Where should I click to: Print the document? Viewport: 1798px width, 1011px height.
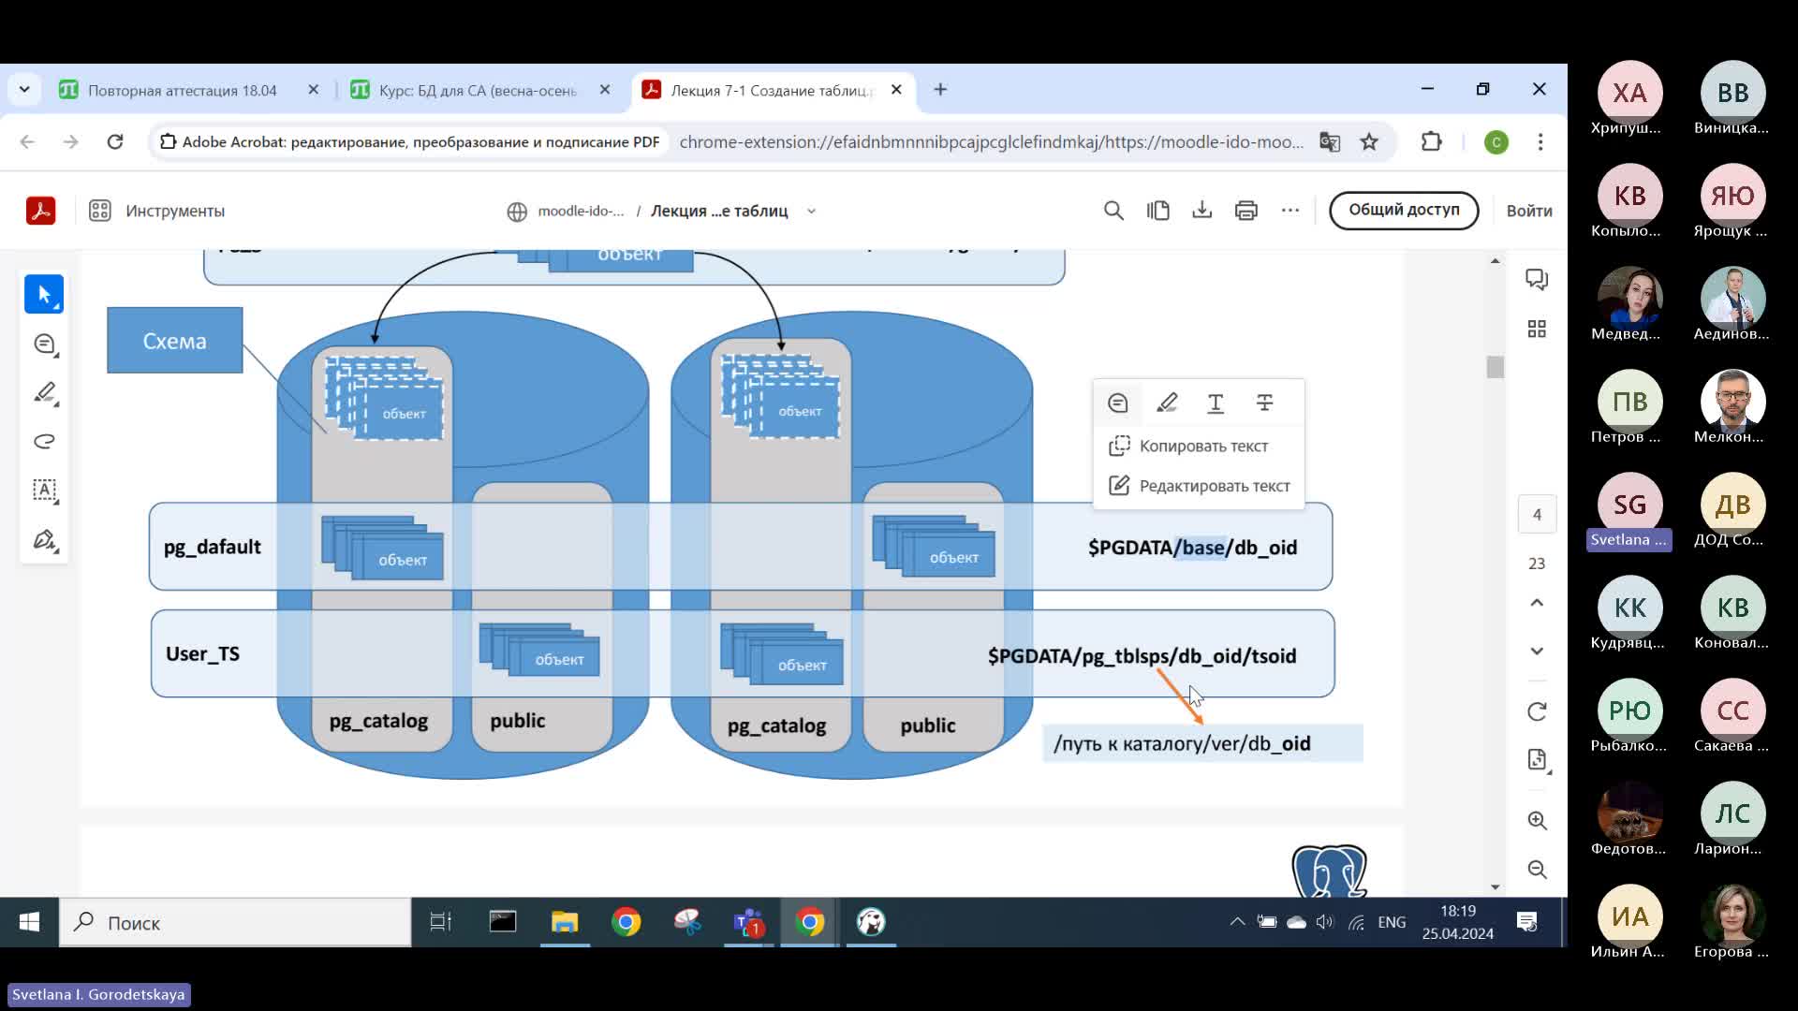pos(1245,211)
